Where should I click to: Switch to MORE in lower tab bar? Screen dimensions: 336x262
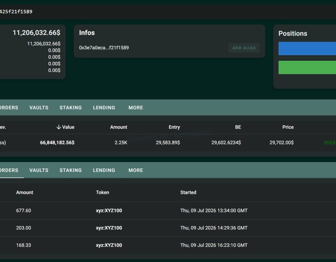click(136, 170)
